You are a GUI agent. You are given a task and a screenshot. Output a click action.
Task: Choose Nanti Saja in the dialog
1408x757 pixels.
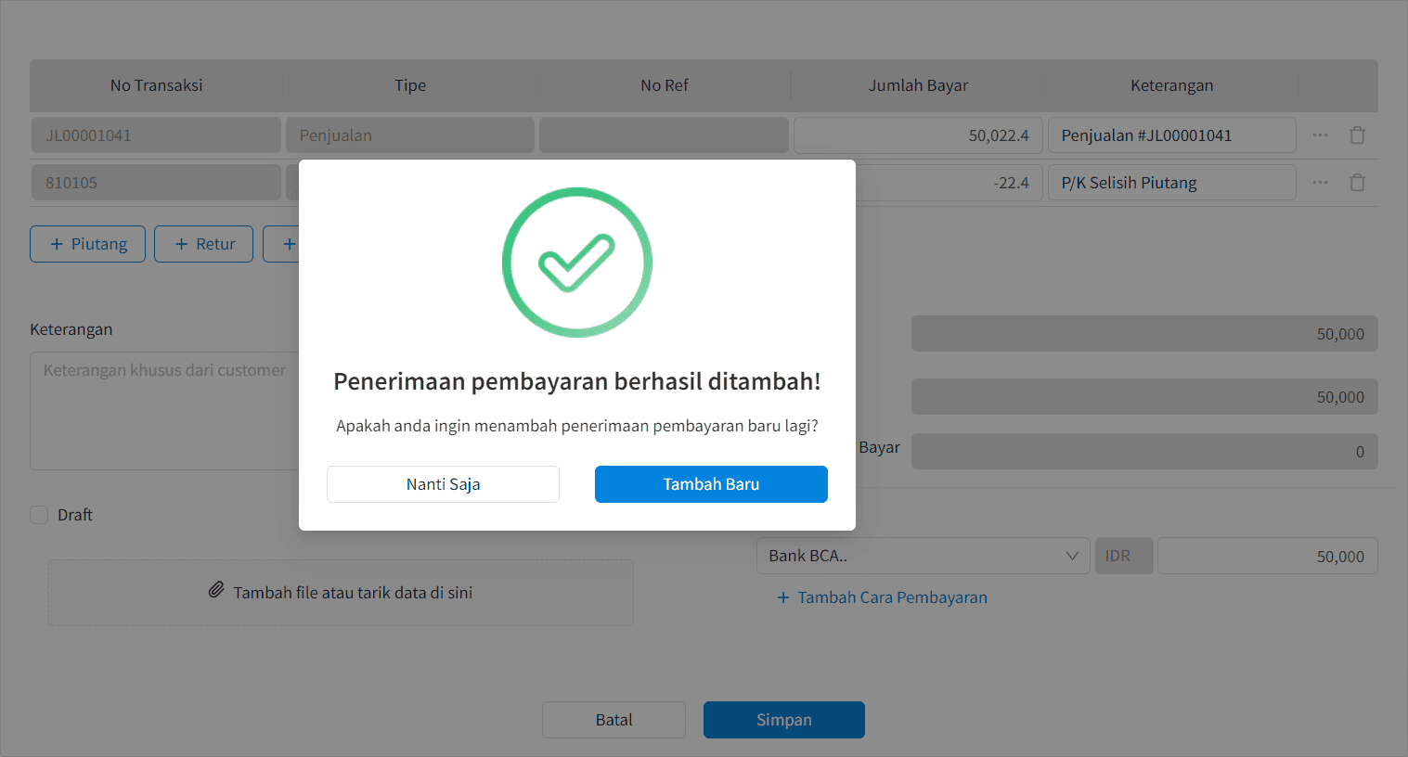(x=443, y=484)
